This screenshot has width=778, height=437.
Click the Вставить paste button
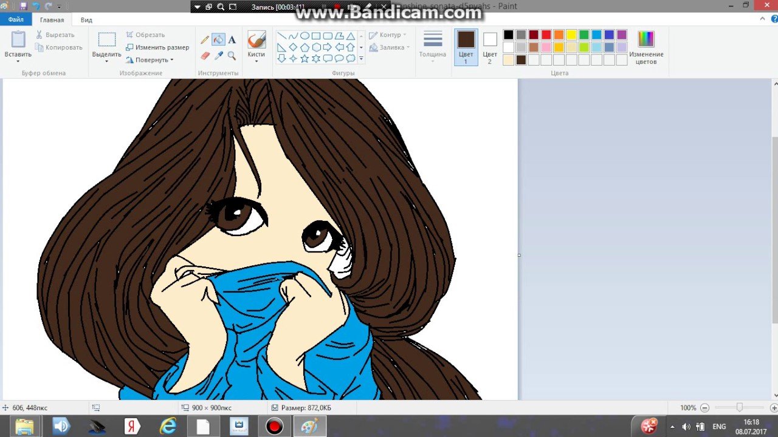tap(18, 47)
